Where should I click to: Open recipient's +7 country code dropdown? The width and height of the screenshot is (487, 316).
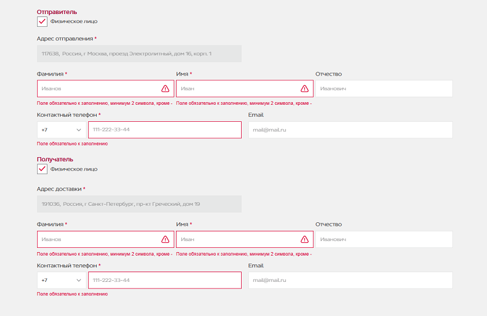click(x=61, y=280)
